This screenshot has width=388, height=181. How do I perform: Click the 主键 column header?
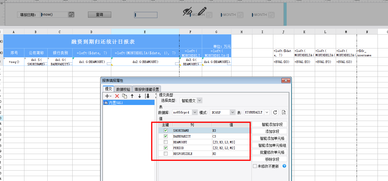point(166,125)
